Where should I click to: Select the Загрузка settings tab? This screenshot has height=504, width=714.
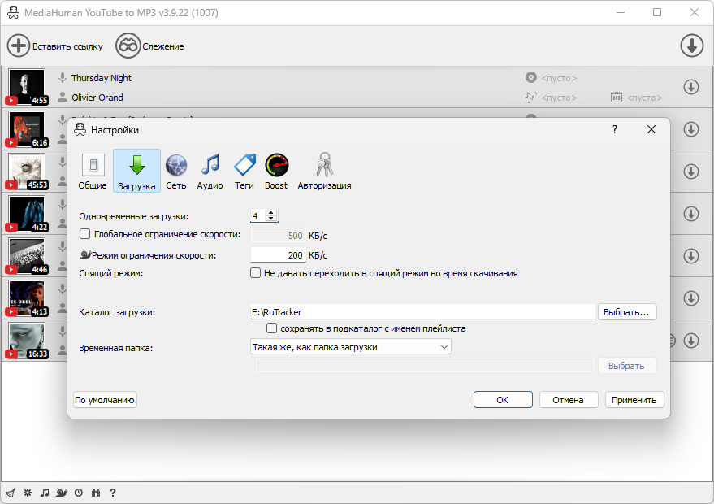tap(136, 171)
